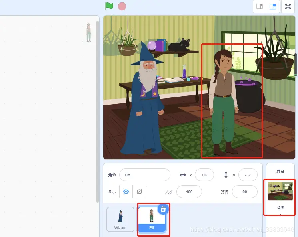Screen dimensions: 298x237
Task: Switch to small stage layout
Action: tap(260, 6)
